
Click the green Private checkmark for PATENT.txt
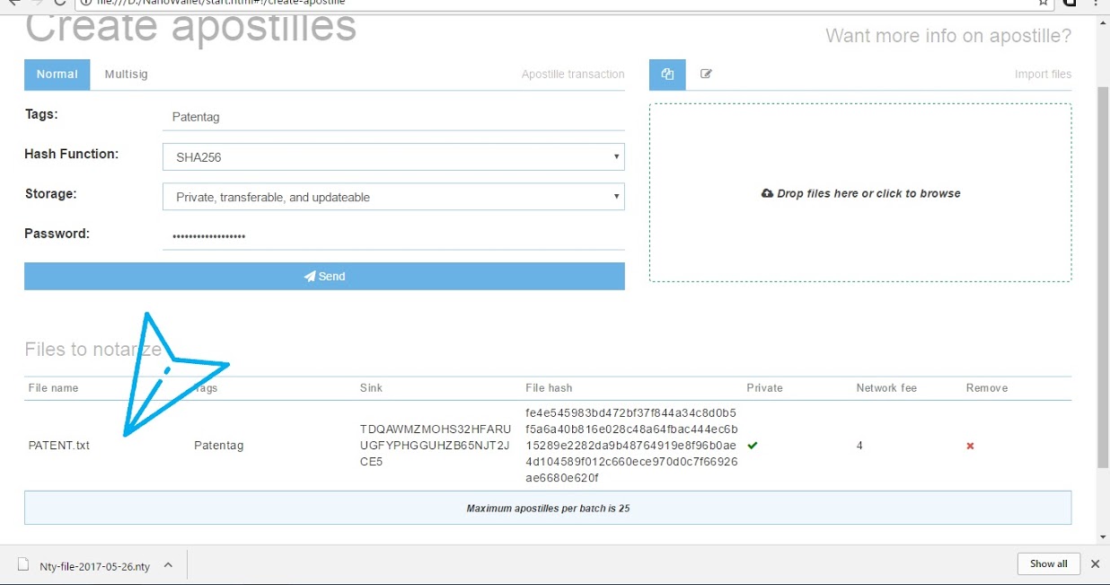(753, 446)
